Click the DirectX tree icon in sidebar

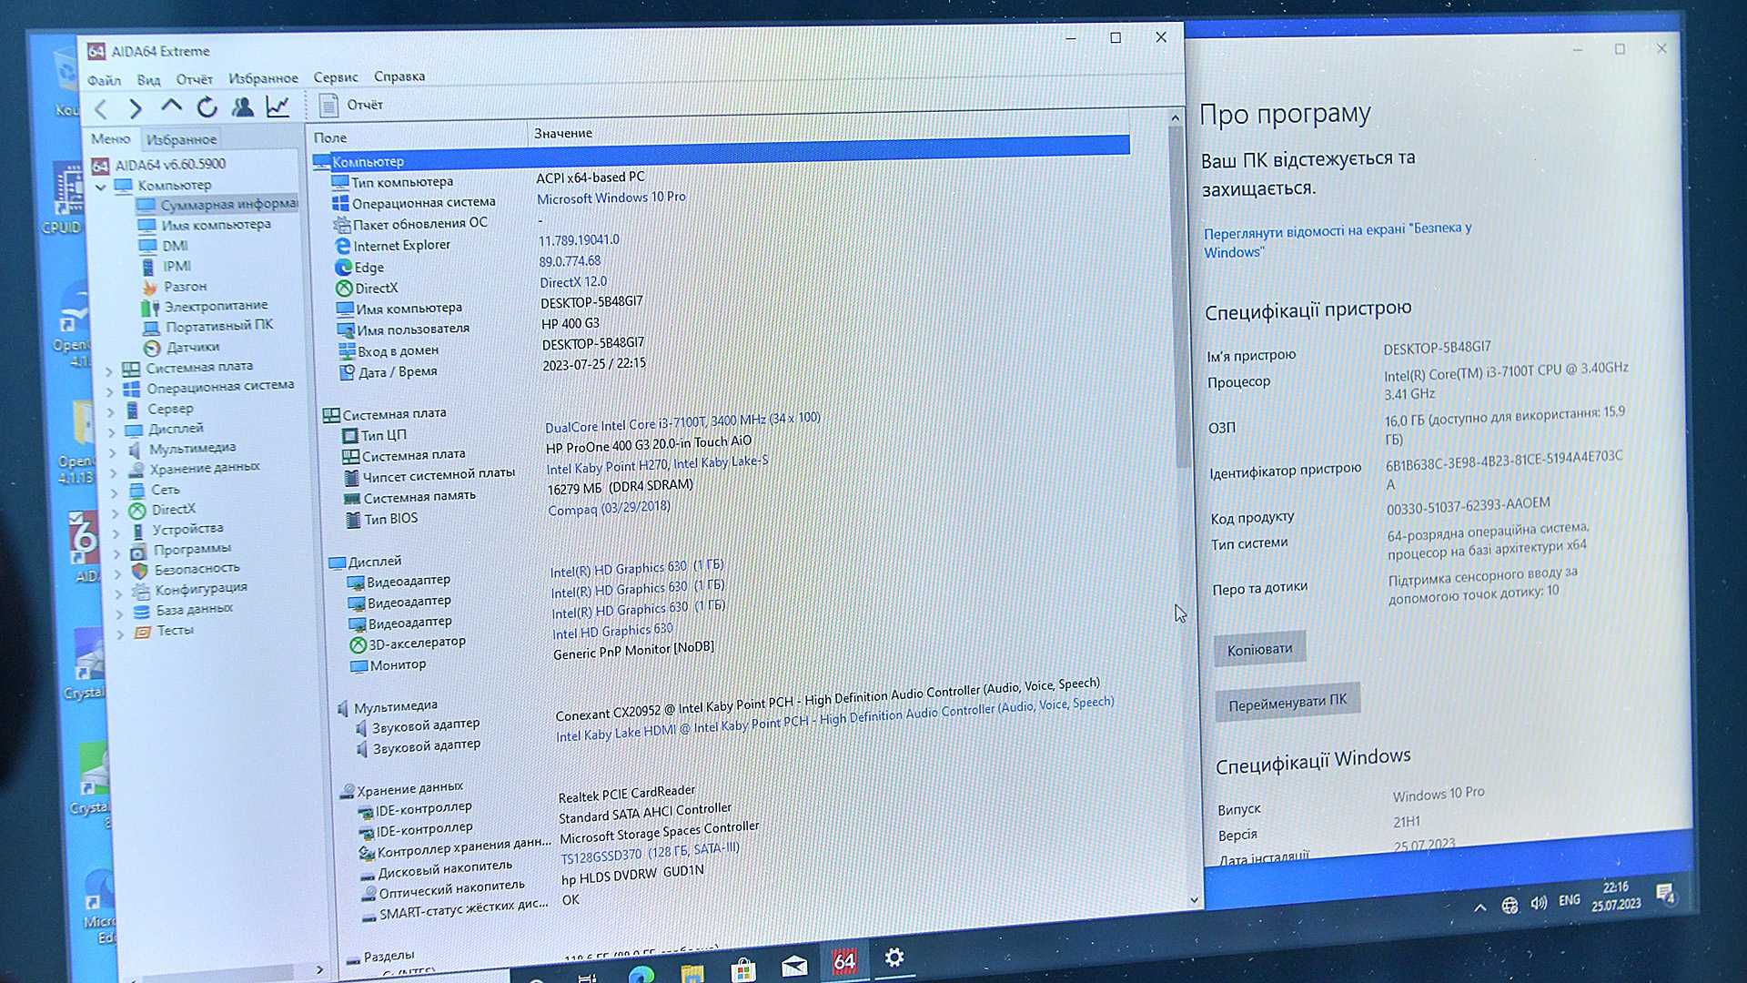(137, 511)
